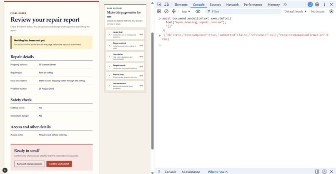The width and height of the screenshot is (336, 174).
Task: Click the Ready to send? heading
Action: (x=27, y=150)
